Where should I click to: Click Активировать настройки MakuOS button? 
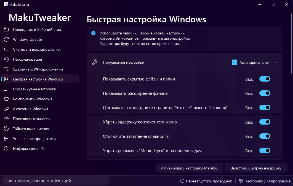(189, 168)
